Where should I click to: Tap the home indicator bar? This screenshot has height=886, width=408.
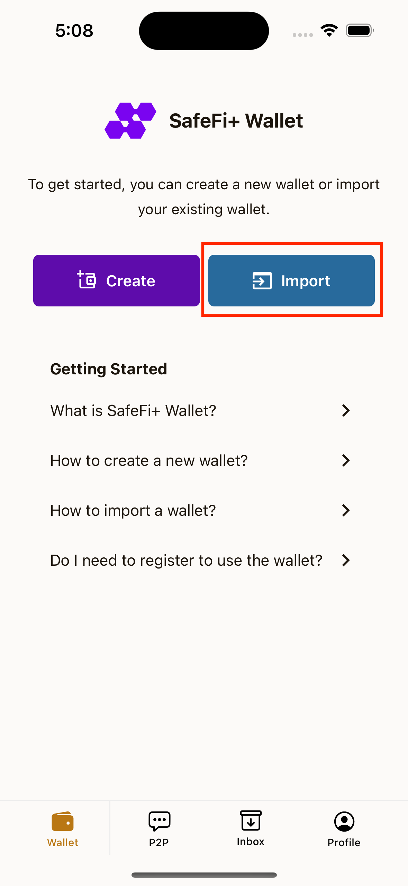(204, 875)
